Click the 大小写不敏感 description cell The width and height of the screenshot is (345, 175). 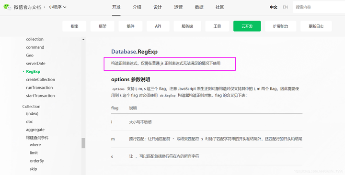pos(140,122)
